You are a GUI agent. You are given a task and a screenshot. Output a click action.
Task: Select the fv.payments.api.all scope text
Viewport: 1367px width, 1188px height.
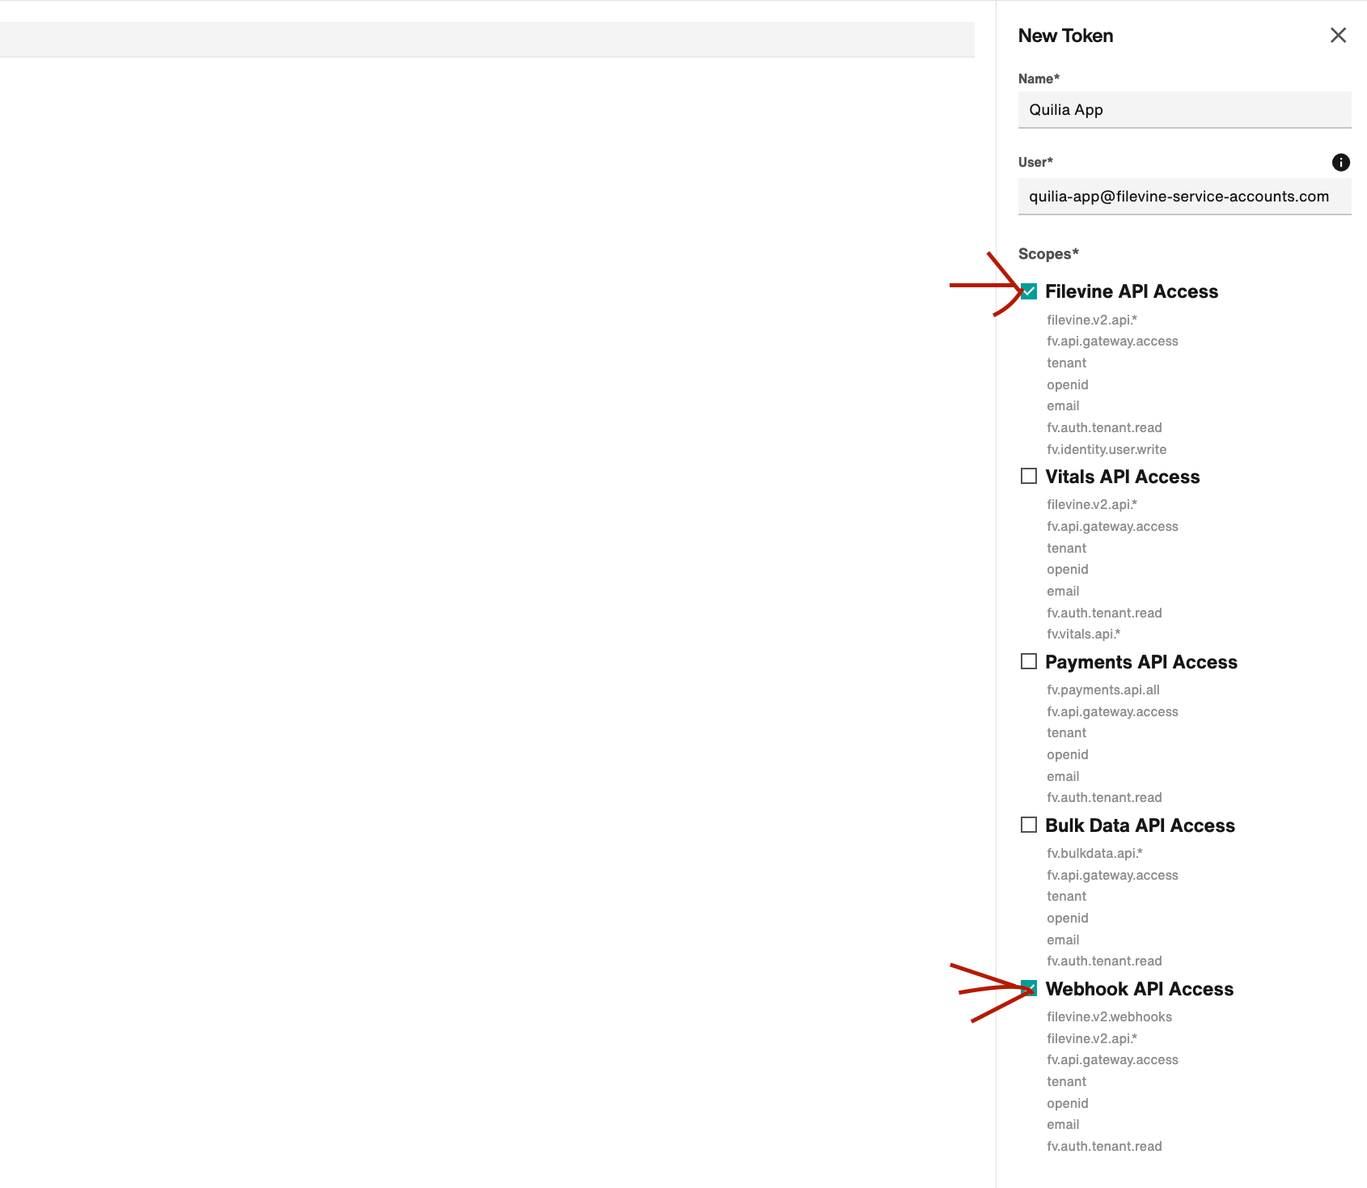tap(1103, 689)
